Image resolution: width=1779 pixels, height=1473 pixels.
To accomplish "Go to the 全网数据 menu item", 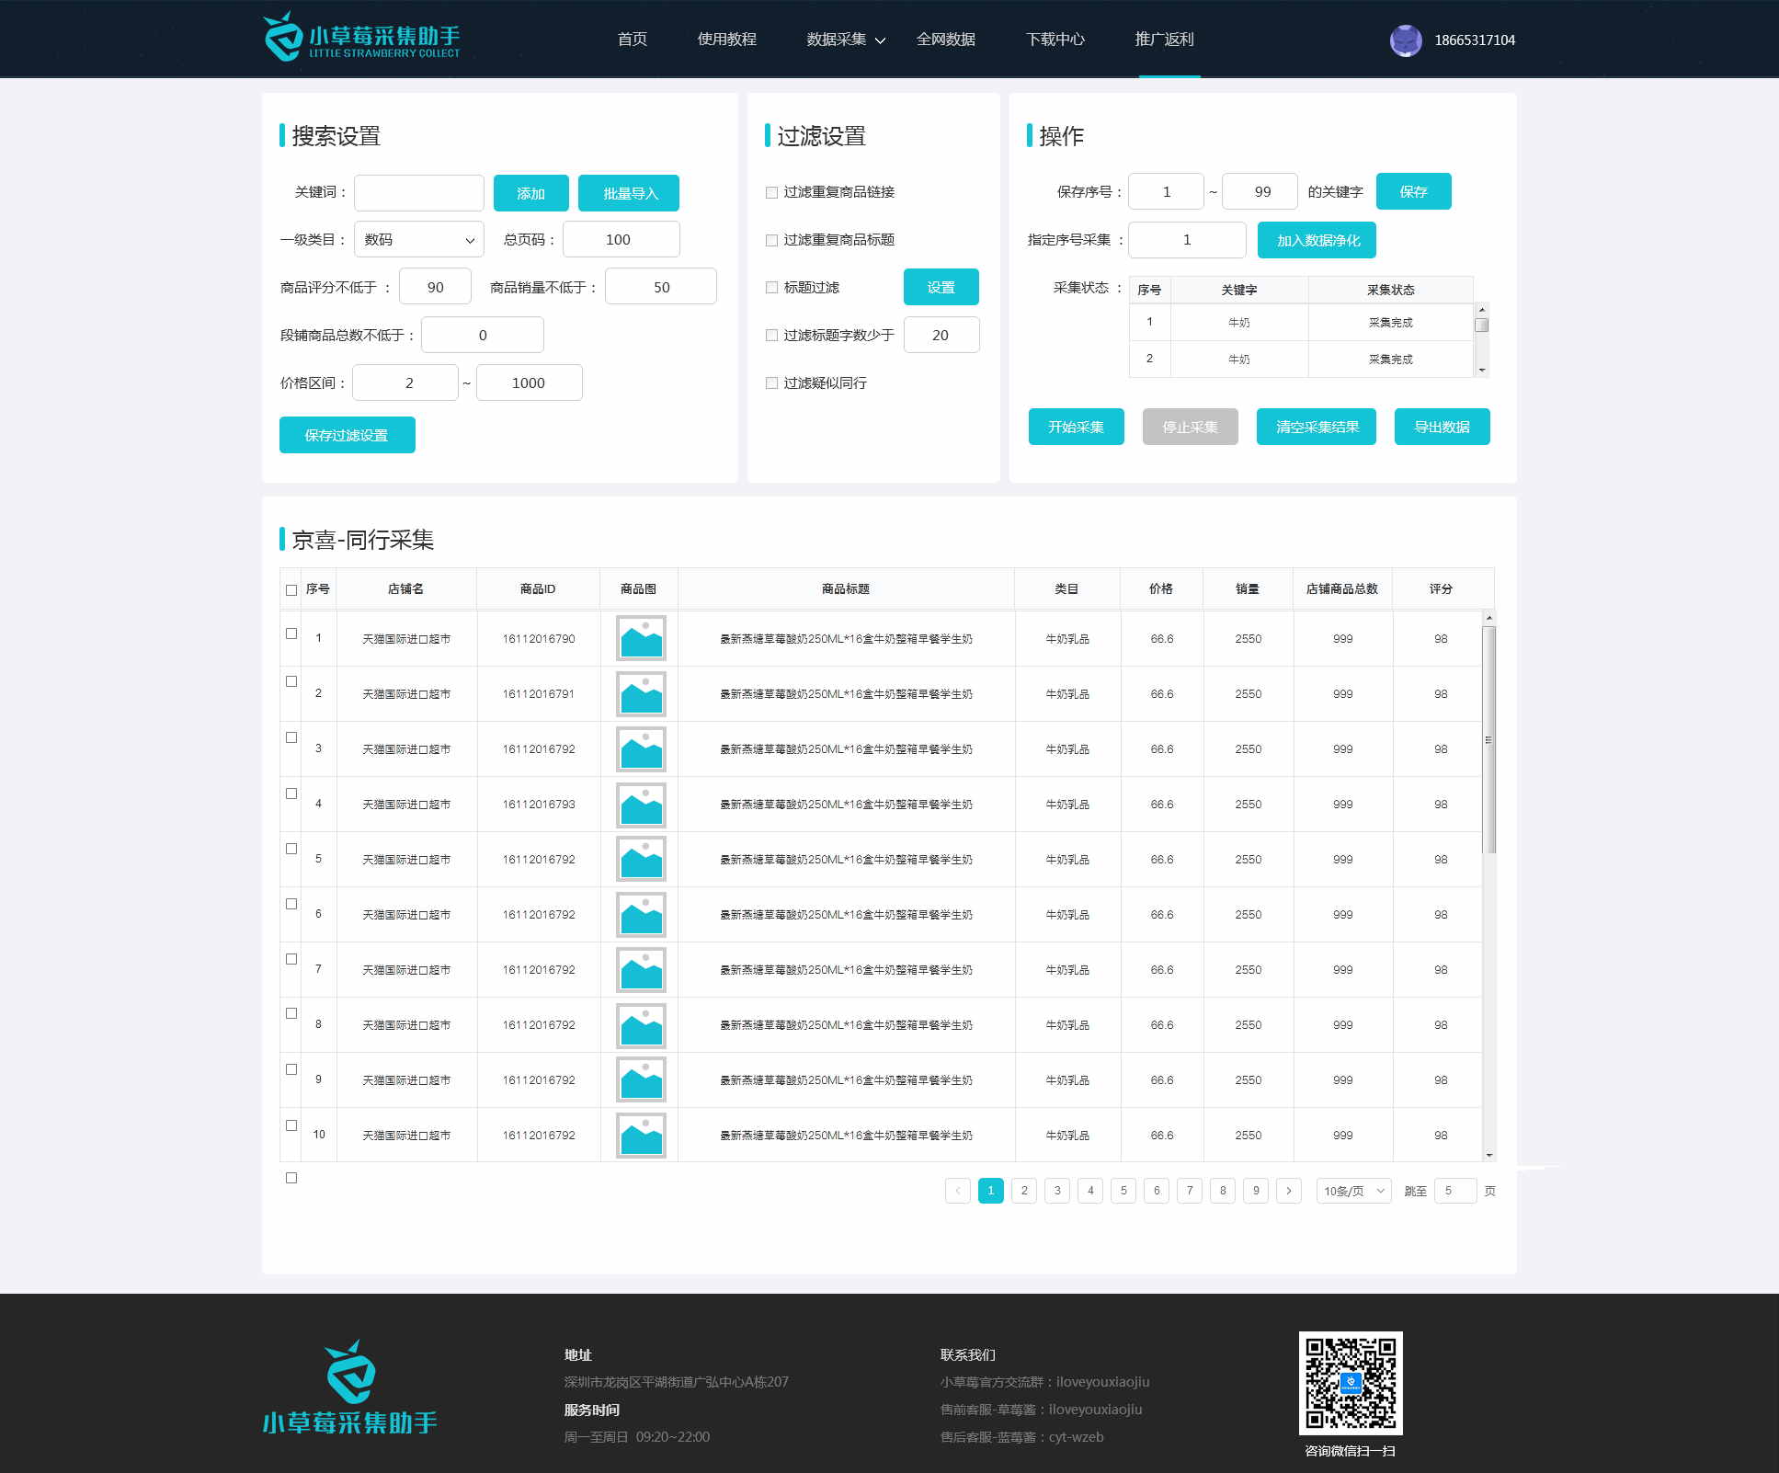I will (x=945, y=40).
